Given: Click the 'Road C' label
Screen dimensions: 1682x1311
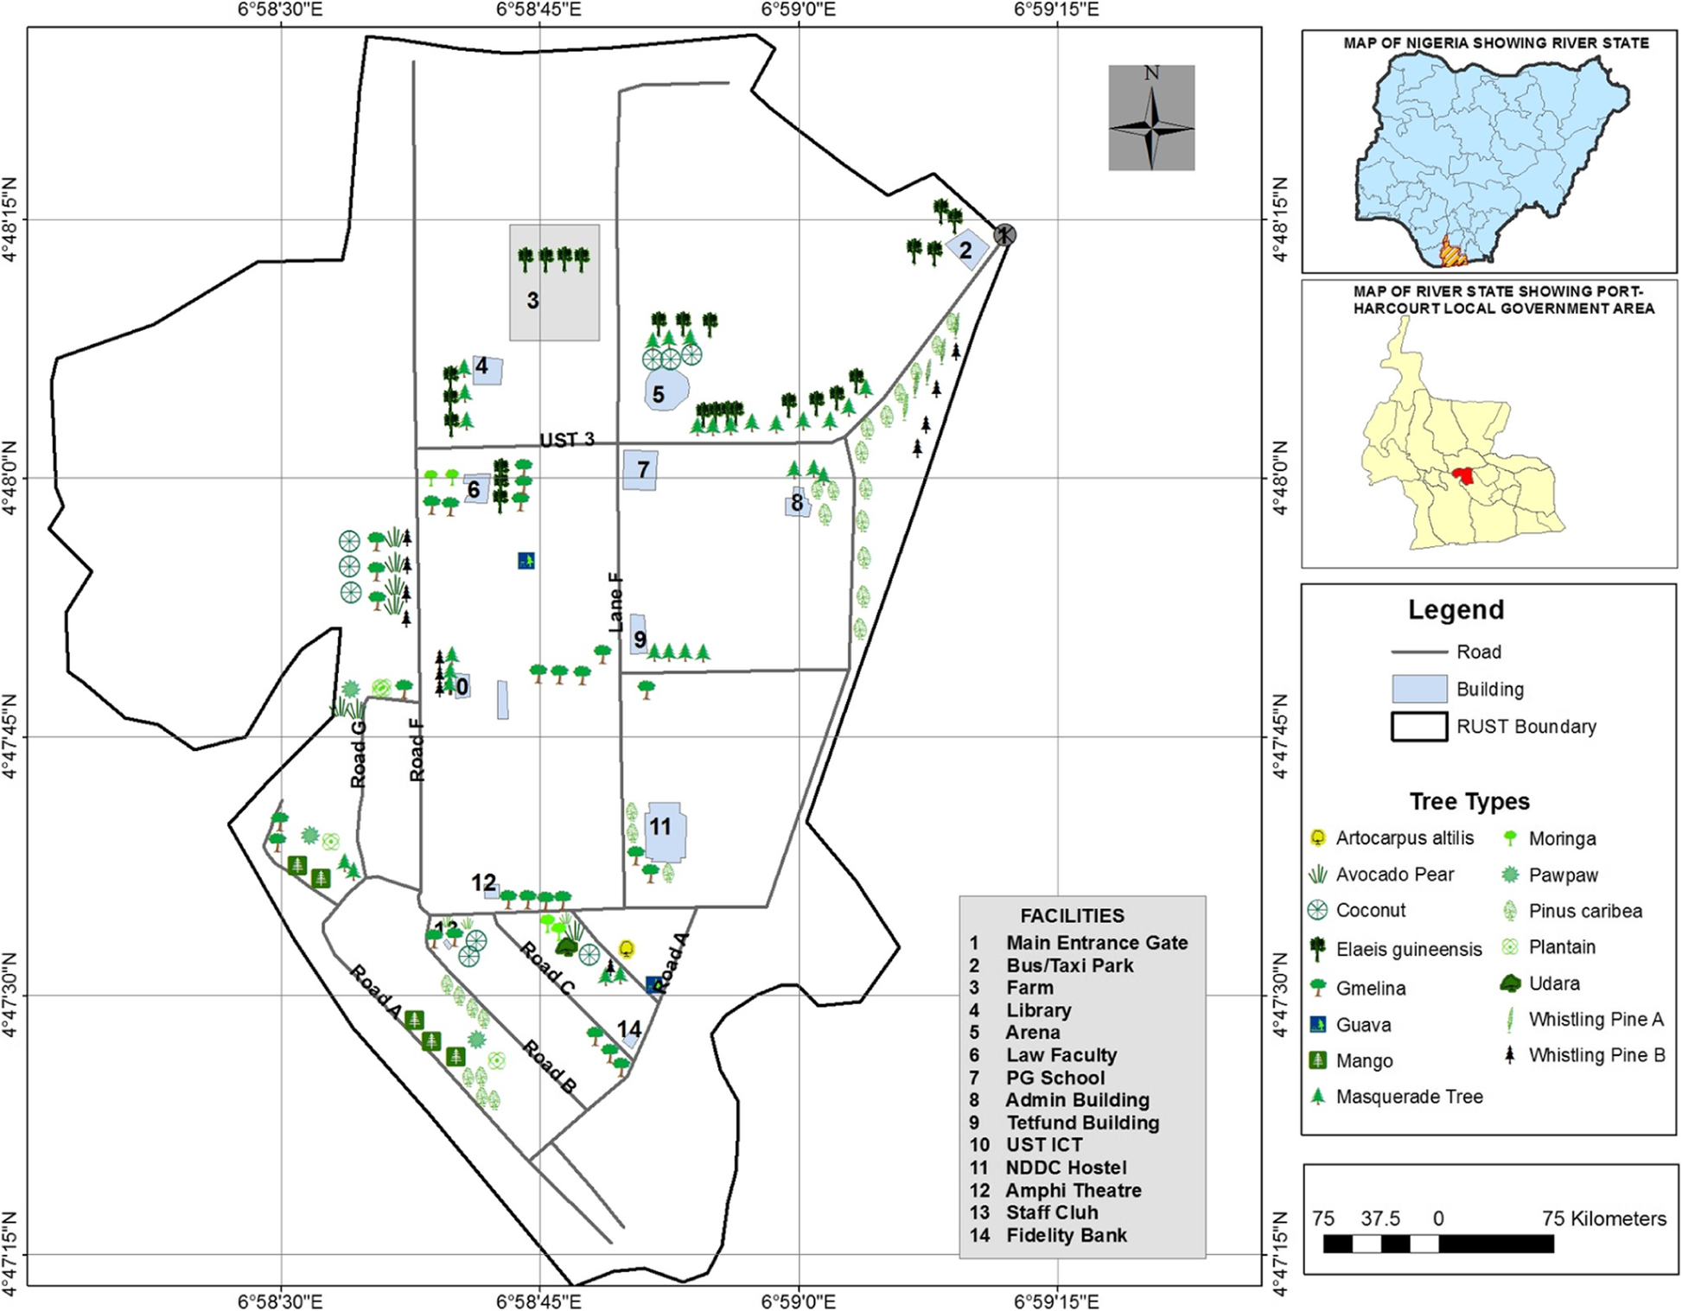Looking at the screenshot, I should (547, 968).
